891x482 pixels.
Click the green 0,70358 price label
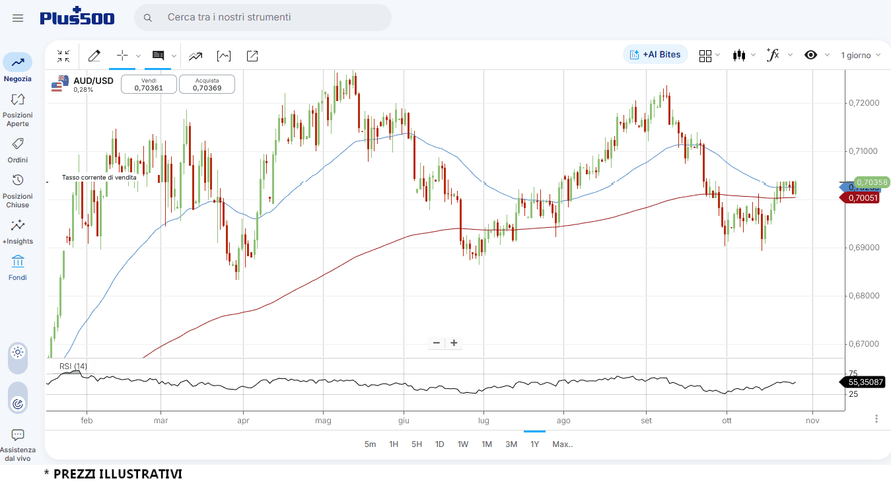coord(872,182)
